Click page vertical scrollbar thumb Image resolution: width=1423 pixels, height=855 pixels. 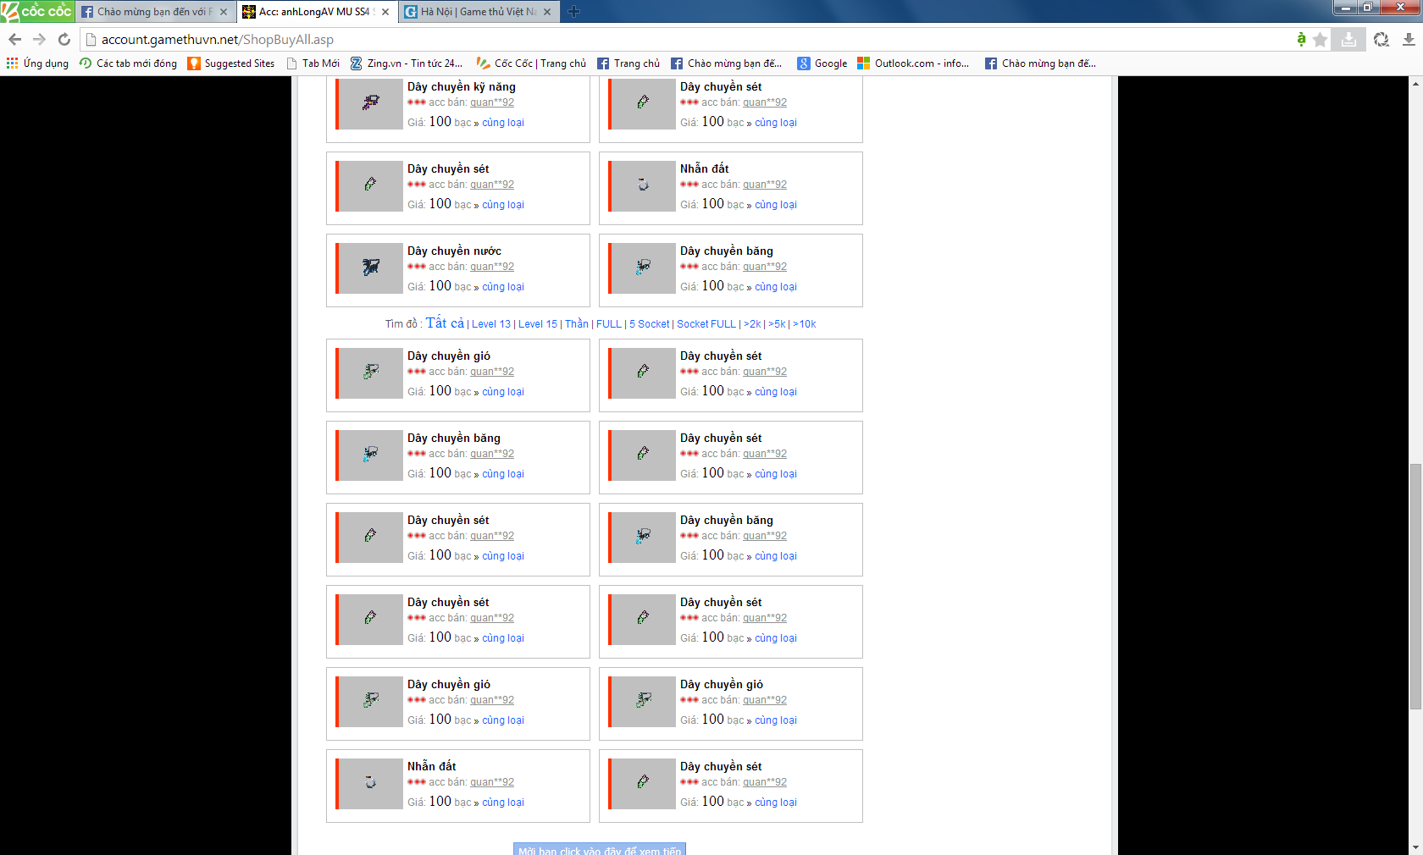(1415, 586)
